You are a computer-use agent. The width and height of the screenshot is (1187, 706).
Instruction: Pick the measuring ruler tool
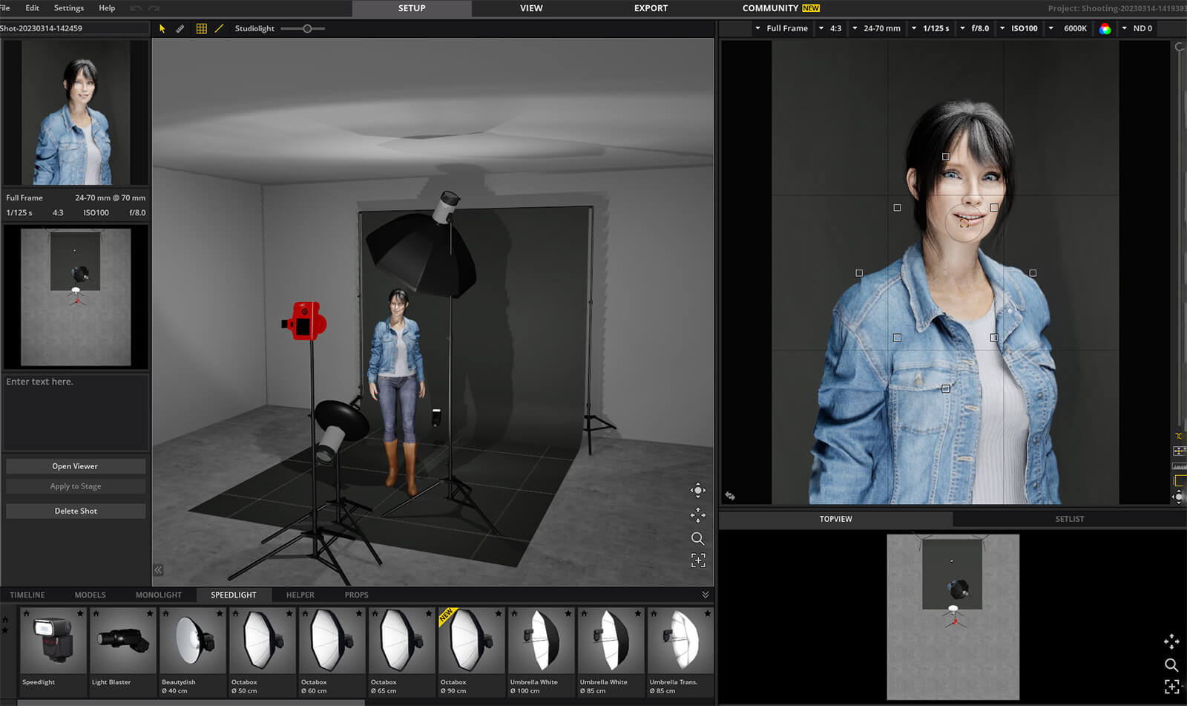point(180,28)
